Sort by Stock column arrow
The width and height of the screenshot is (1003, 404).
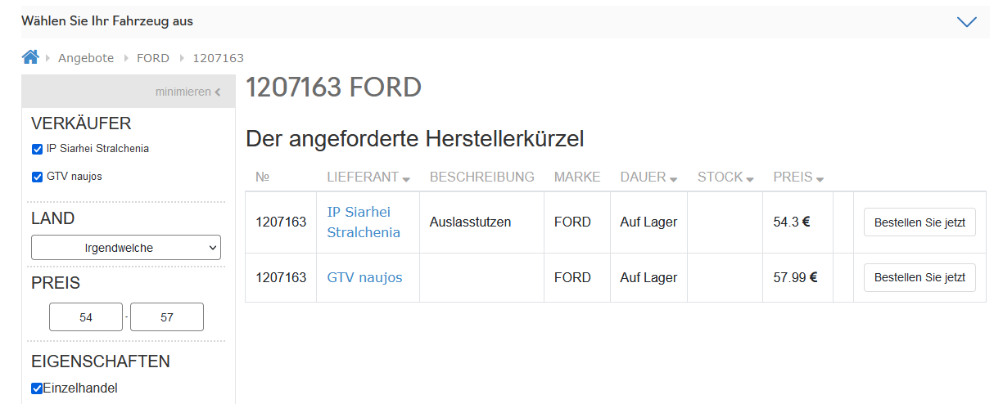(x=750, y=179)
